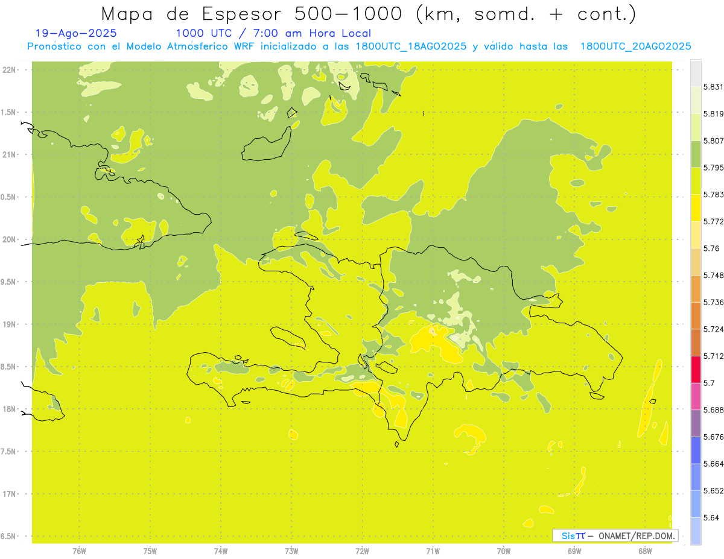Pick the purple swatch between 5.676 and 5.688

point(696,423)
